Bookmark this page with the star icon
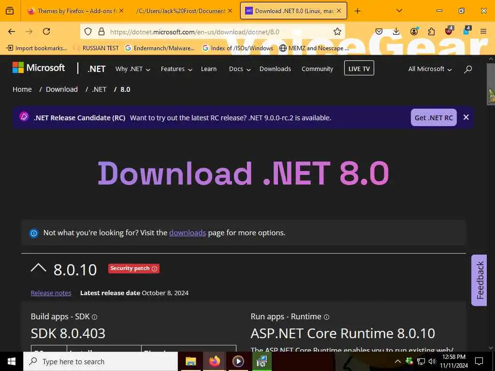Image resolution: width=495 pixels, height=371 pixels. pyautogui.click(x=337, y=31)
